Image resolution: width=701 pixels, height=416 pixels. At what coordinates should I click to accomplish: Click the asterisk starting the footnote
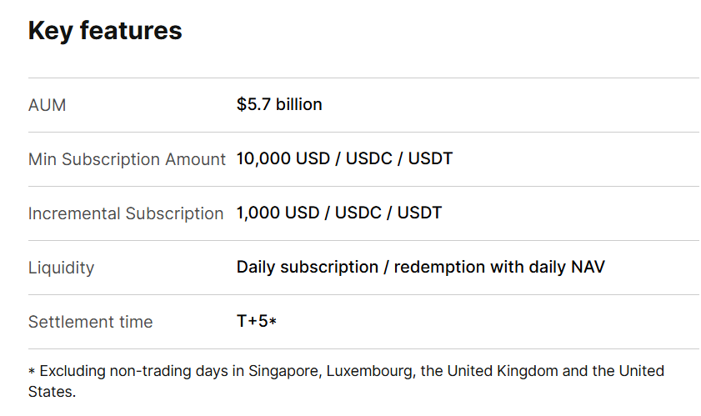32,372
